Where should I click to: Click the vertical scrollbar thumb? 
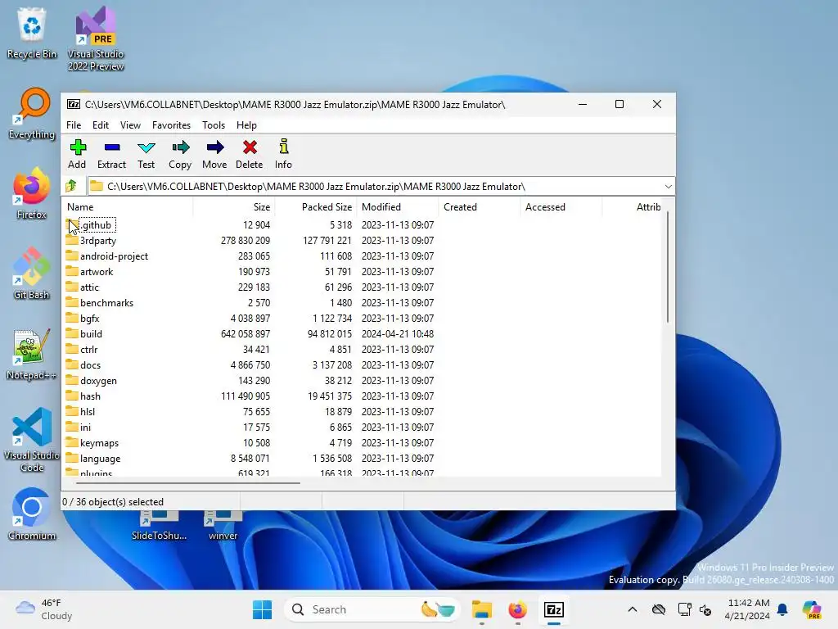[x=668, y=268]
